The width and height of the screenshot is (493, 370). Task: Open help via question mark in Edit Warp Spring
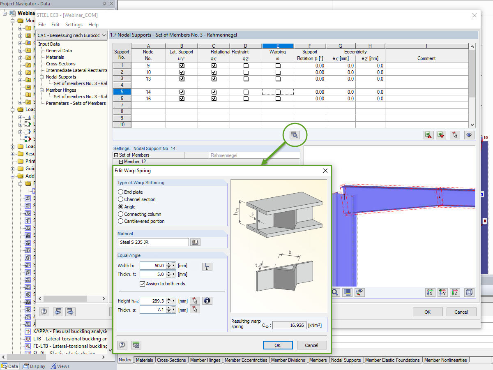[122, 345]
